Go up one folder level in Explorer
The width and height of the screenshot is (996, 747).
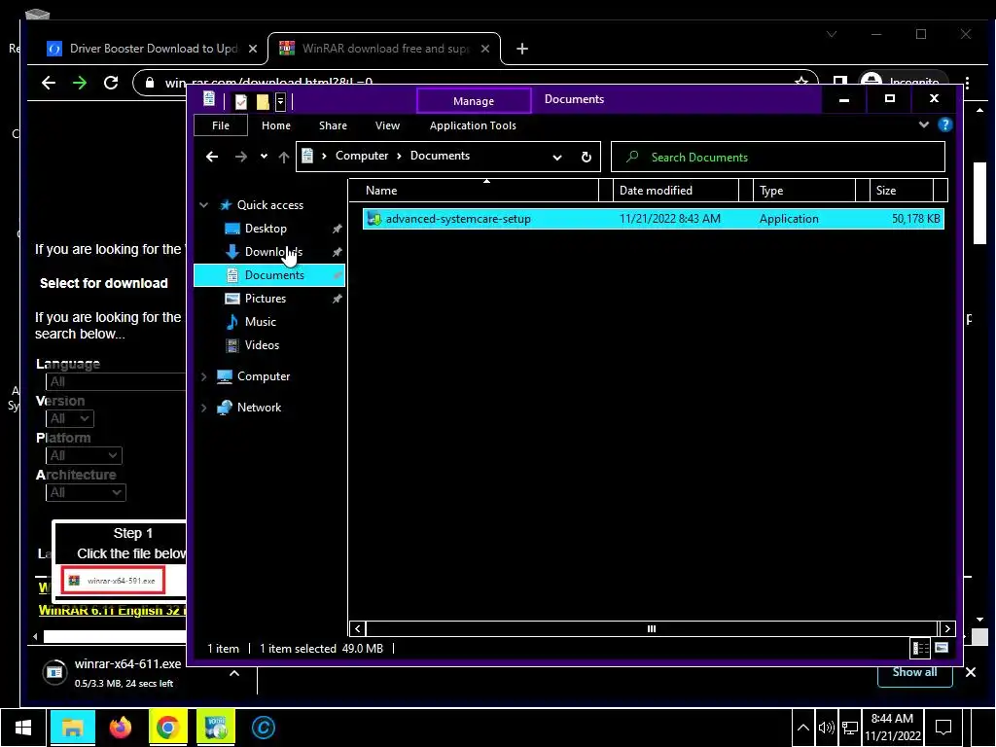click(283, 157)
